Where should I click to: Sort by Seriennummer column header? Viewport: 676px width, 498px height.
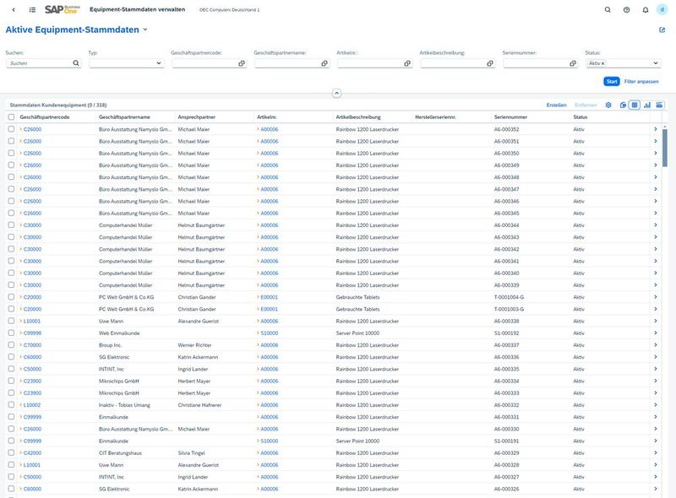click(x=511, y=116)
